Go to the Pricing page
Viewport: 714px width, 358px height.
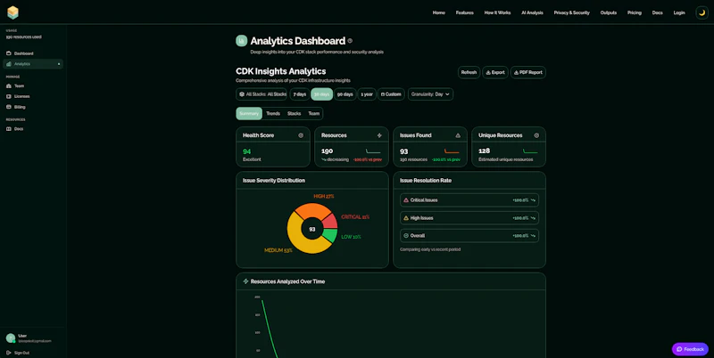tap(634, 12)
